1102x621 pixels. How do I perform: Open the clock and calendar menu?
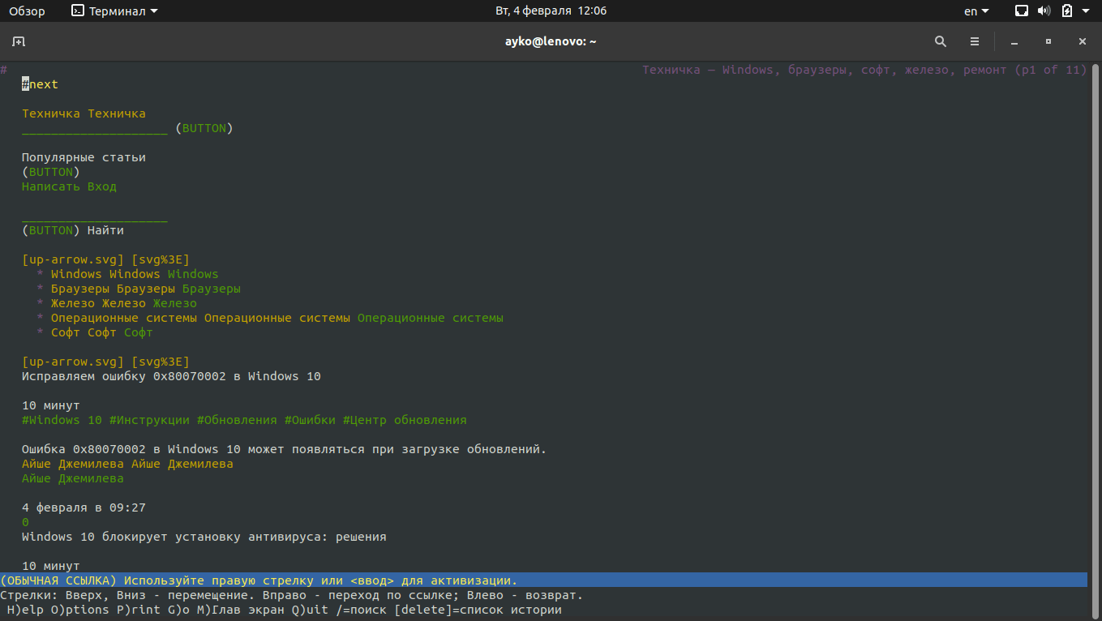551,11
